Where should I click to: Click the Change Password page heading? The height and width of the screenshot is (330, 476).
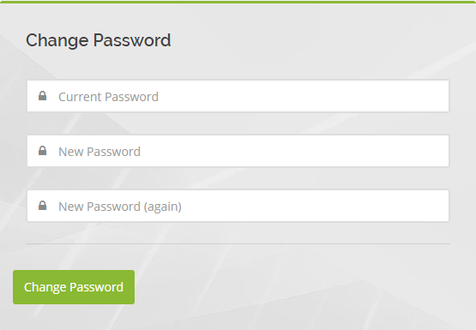click(99, 40)
